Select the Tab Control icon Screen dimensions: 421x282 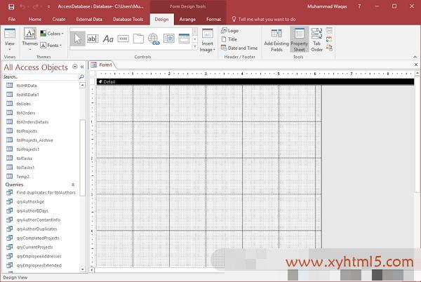click(x=138, y=39)
